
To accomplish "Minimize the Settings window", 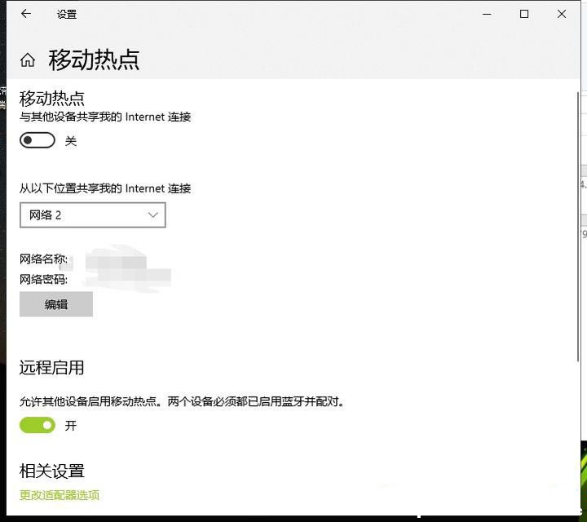I will point(487,14).
